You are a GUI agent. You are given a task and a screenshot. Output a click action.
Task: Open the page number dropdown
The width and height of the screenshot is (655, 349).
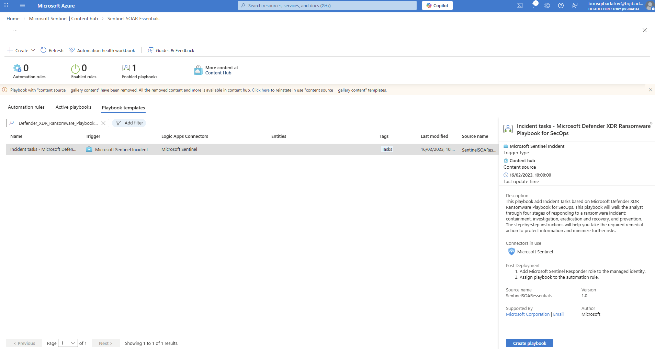point(68,343)
